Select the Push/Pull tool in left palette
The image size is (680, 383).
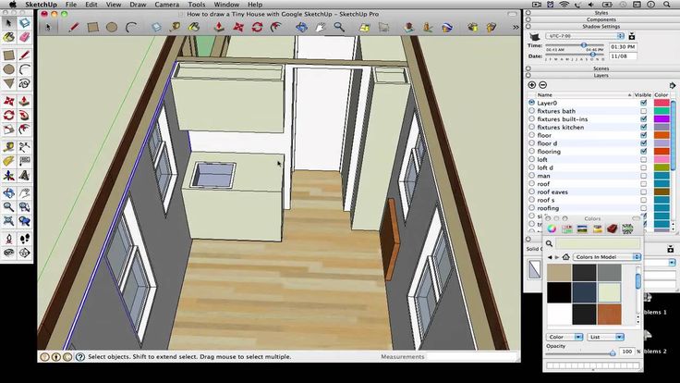click(25, 102)
